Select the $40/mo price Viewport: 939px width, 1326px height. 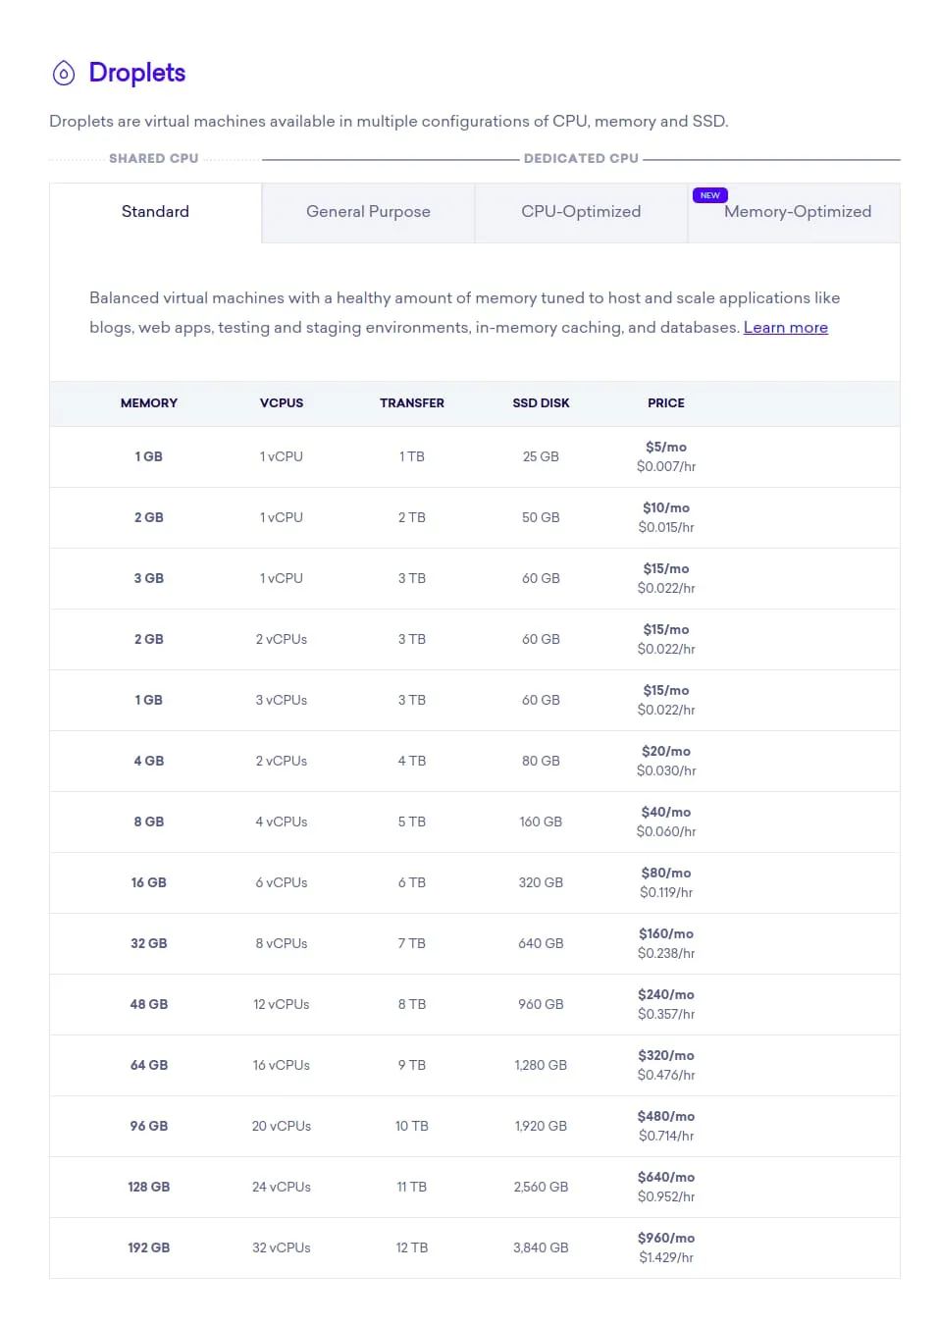666,813
